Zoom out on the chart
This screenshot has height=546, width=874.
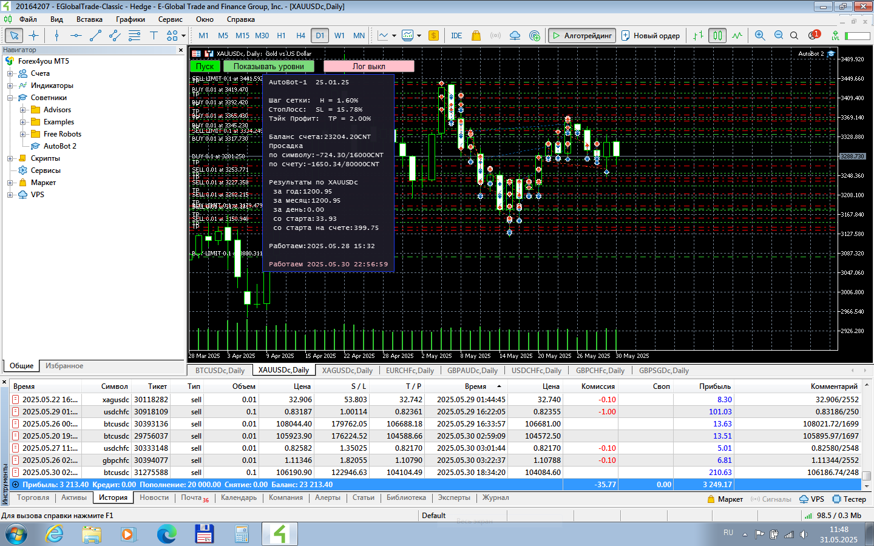(779, 36)
